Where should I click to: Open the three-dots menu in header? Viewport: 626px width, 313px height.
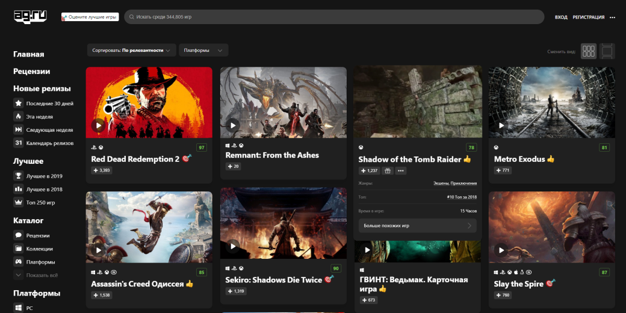point(612,17)
